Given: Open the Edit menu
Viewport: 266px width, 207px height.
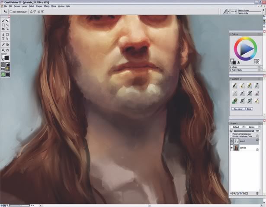Looking at the screenshot, I should pyautogui.click(x=10, y=6).
